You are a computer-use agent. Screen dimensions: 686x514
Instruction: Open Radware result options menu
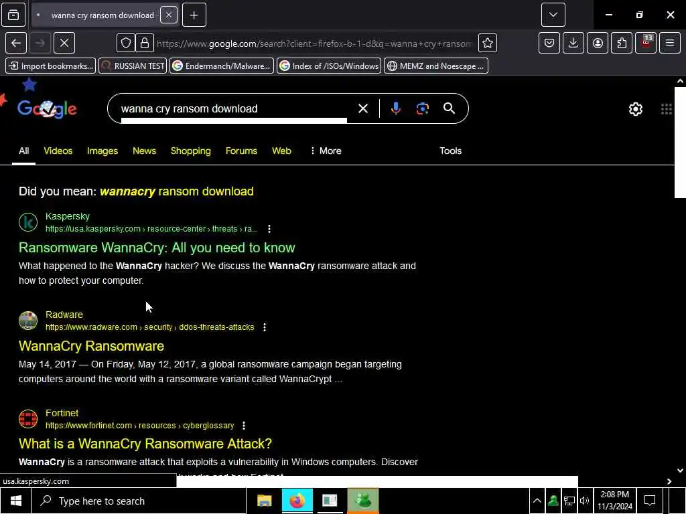pos(264,327)
